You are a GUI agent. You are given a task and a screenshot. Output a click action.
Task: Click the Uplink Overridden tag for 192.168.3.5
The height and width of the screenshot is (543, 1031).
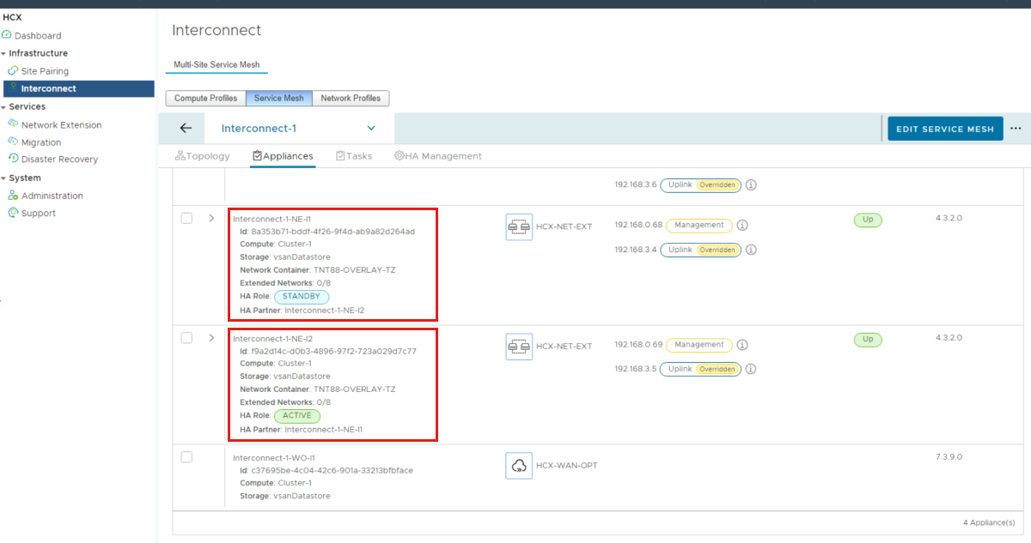click(x=700, y=369)
